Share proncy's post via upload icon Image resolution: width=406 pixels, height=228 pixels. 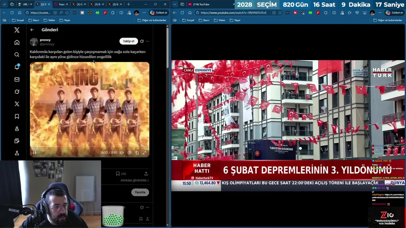146,174
